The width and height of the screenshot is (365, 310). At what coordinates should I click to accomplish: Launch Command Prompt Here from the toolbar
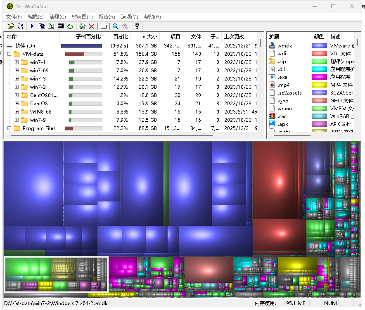pyautogui.click(x=61, y=26)
